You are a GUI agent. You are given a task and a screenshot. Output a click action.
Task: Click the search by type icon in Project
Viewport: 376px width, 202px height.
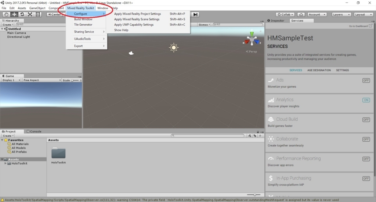(250, 136)
